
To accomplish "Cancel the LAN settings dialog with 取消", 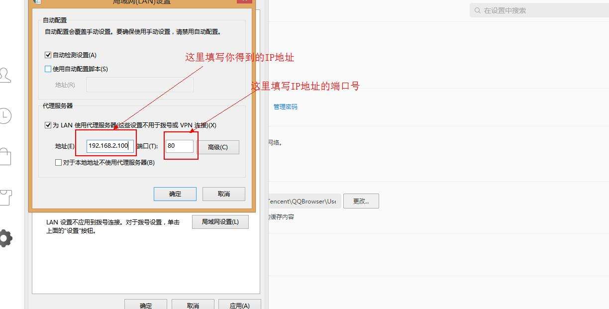I will (224, 194).
